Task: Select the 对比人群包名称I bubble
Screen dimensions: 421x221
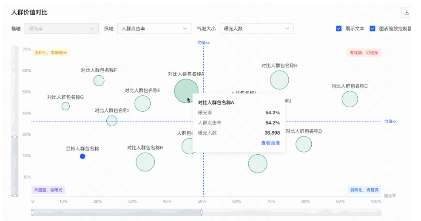Action: 112,121
